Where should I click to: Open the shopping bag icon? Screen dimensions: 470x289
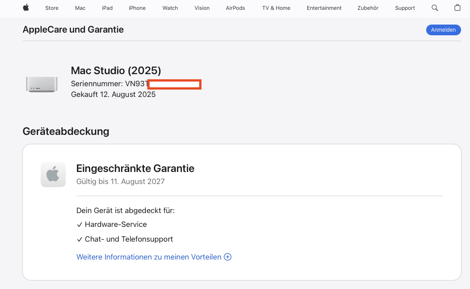pyautogui.click(x=457, y=8)
